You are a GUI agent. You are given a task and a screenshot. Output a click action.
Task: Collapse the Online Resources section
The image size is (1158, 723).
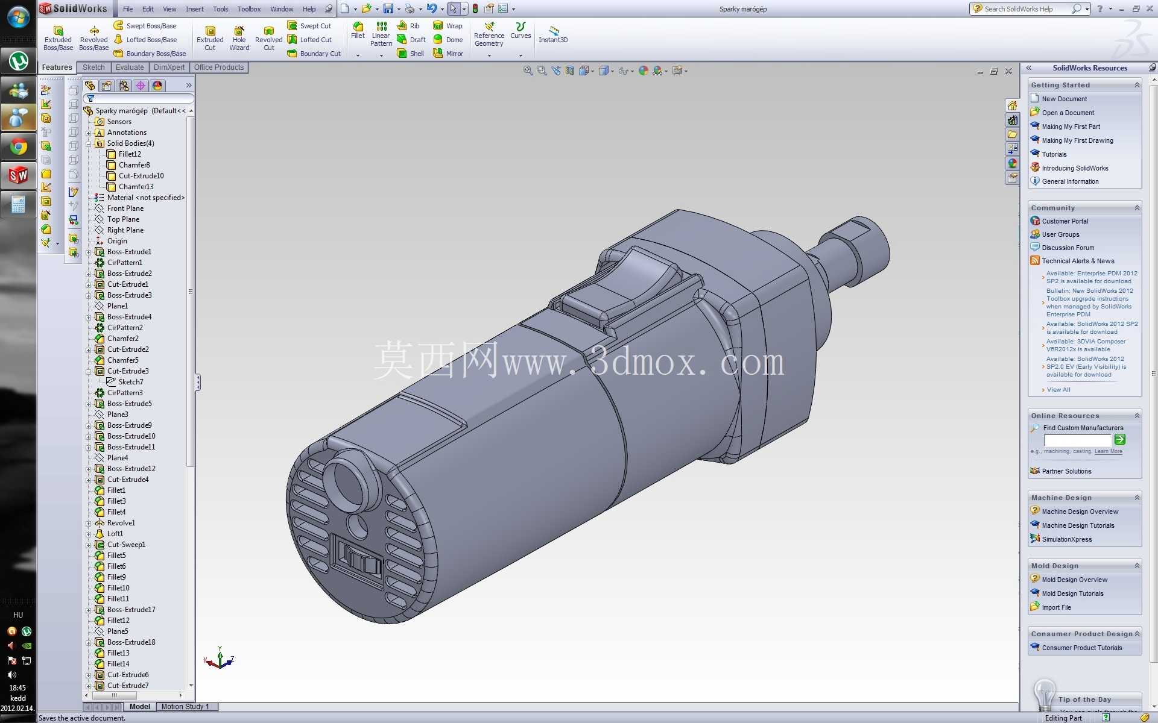[x=1137, y=416]
